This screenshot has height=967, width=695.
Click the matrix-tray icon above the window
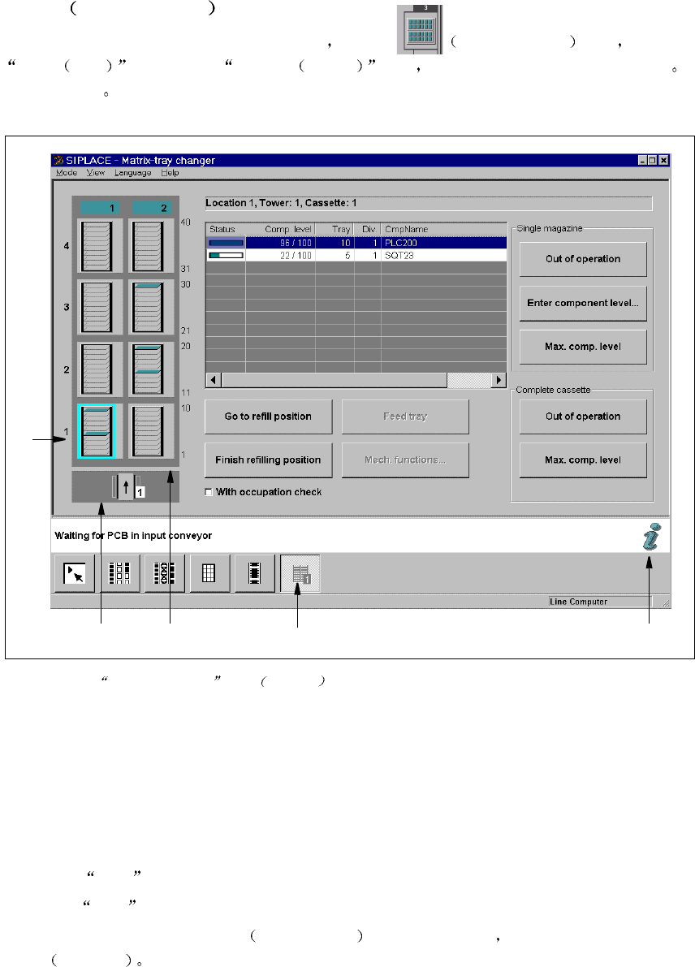[419, 29]
